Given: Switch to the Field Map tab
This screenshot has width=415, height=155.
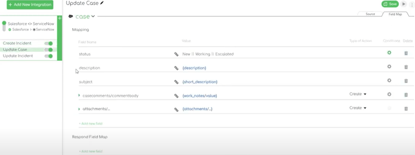Looking at the screenshot, I should click(x=395, y=14).
